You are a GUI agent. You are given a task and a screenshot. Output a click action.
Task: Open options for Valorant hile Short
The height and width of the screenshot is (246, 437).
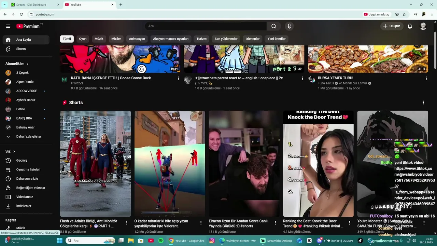point(201,223)
